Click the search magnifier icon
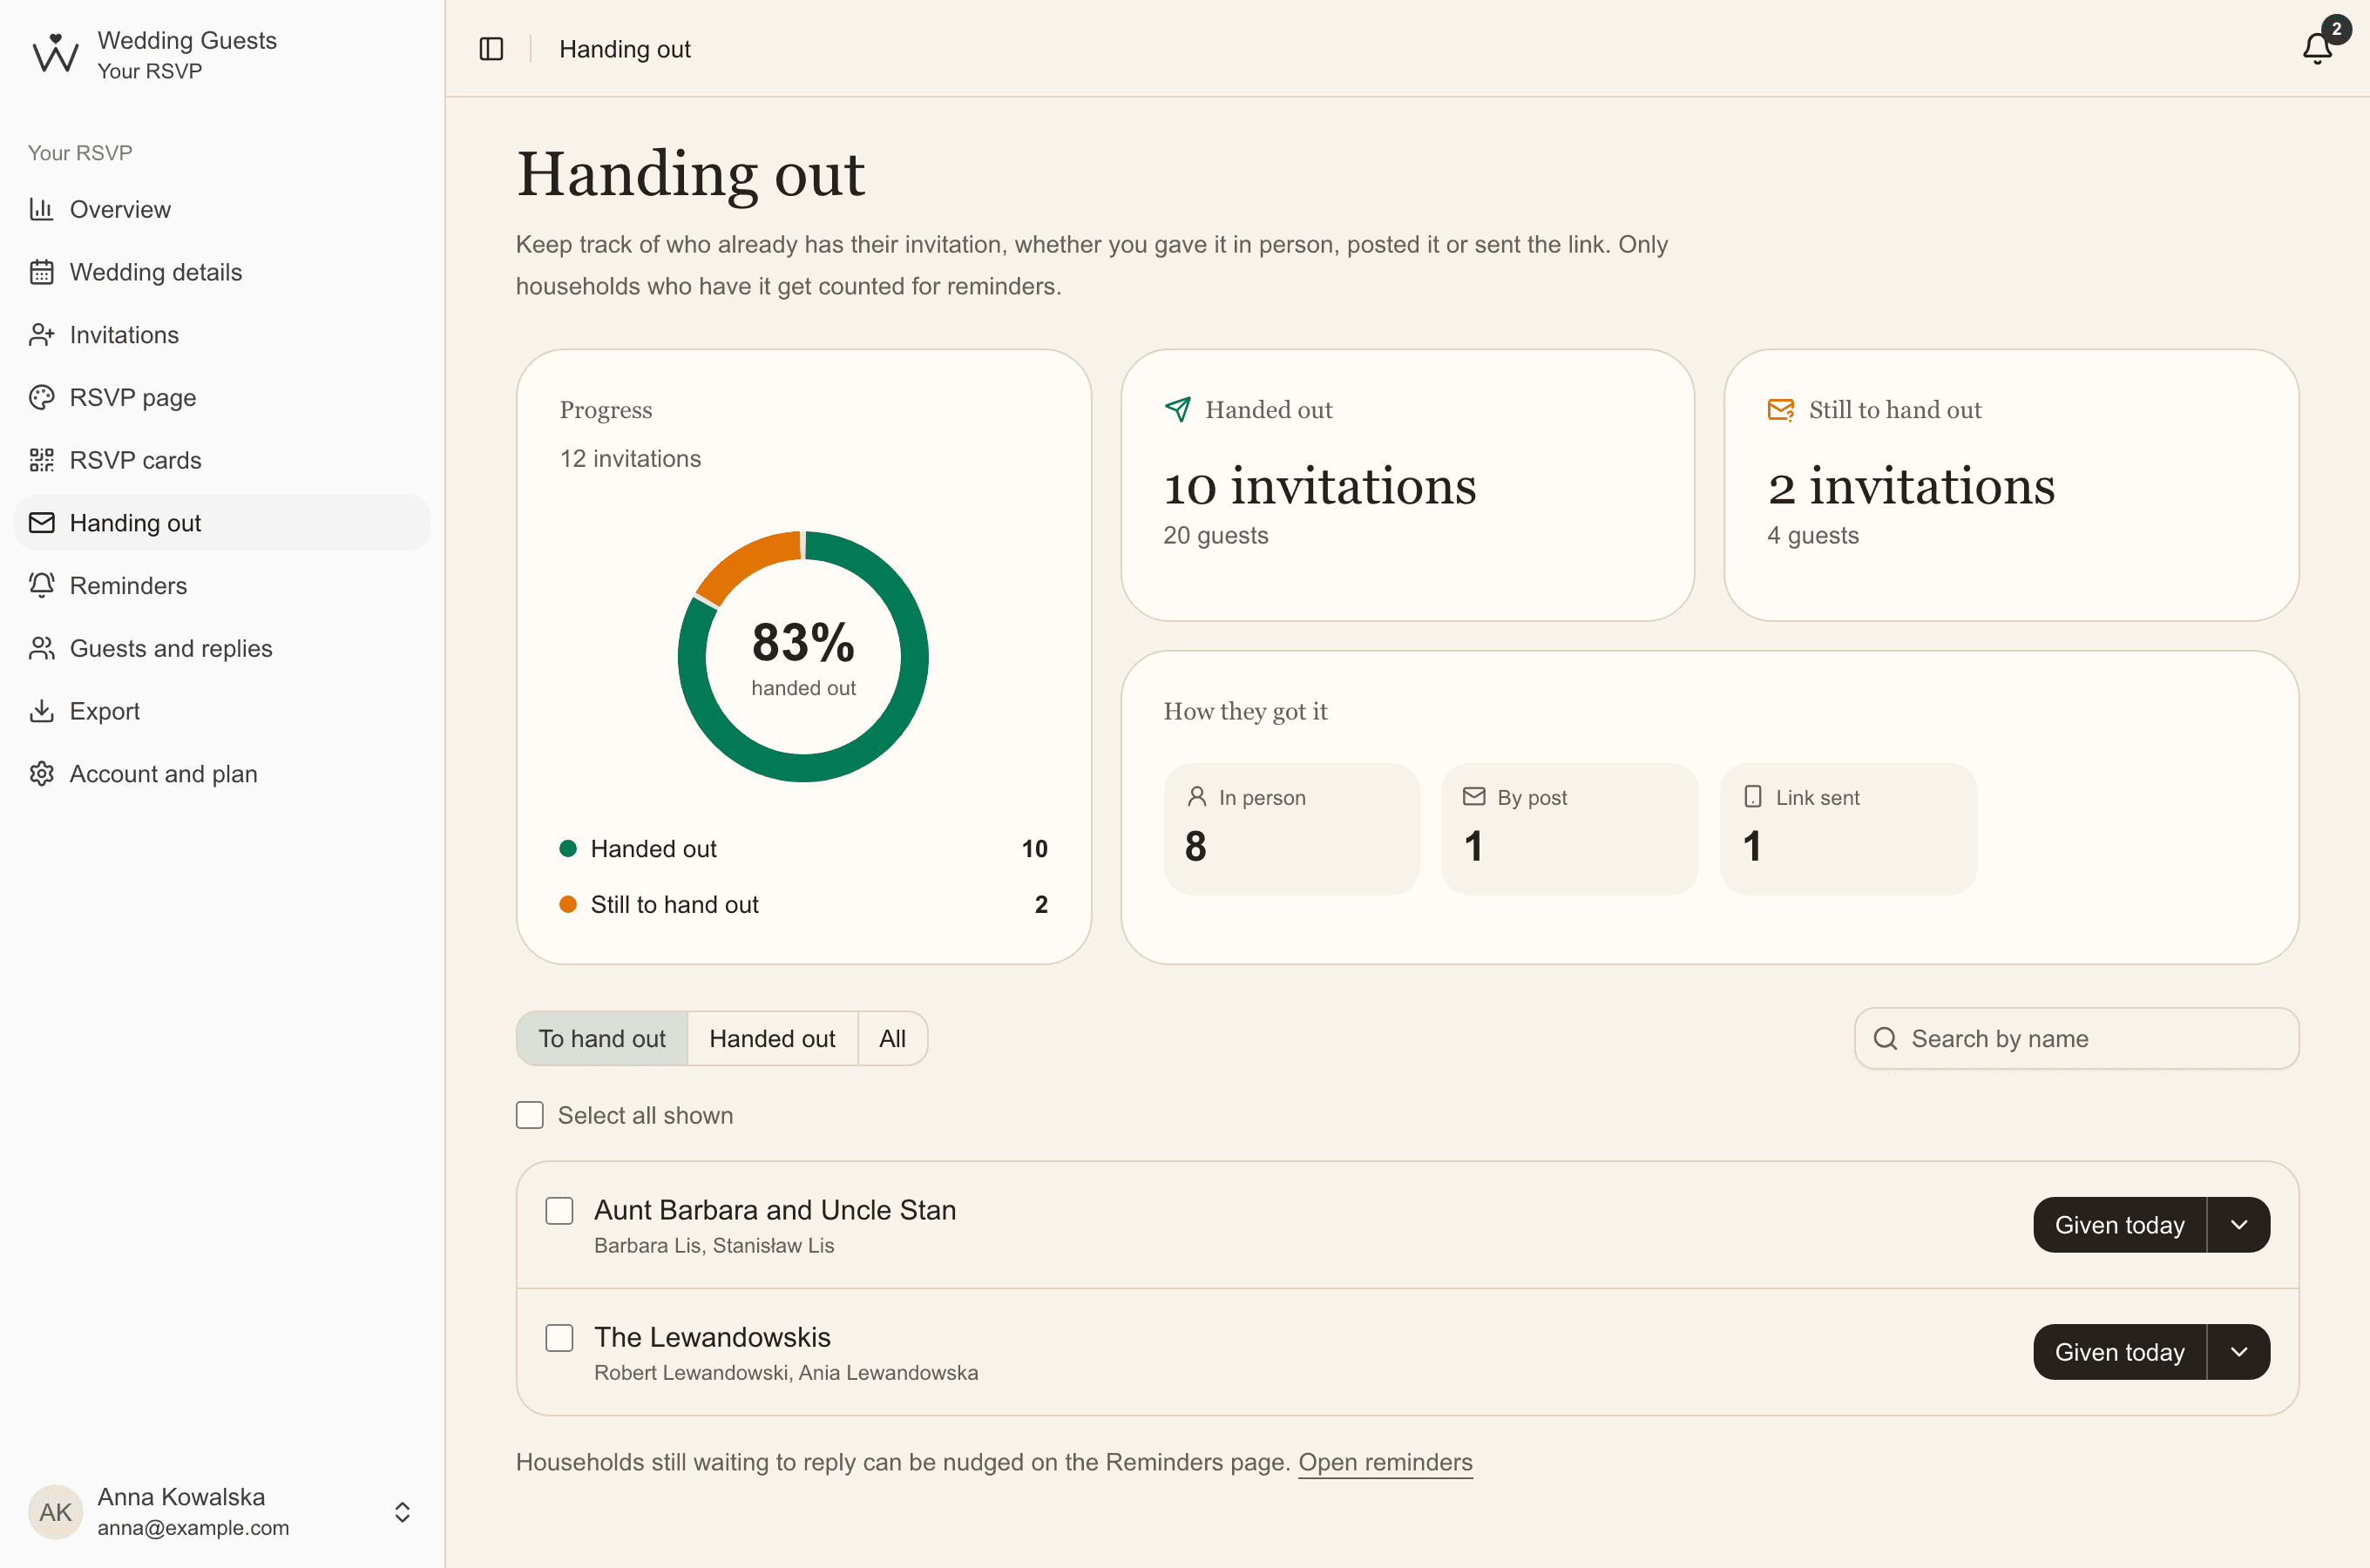This screenshot has width=2370, height=1568. coord(1885,1038)
